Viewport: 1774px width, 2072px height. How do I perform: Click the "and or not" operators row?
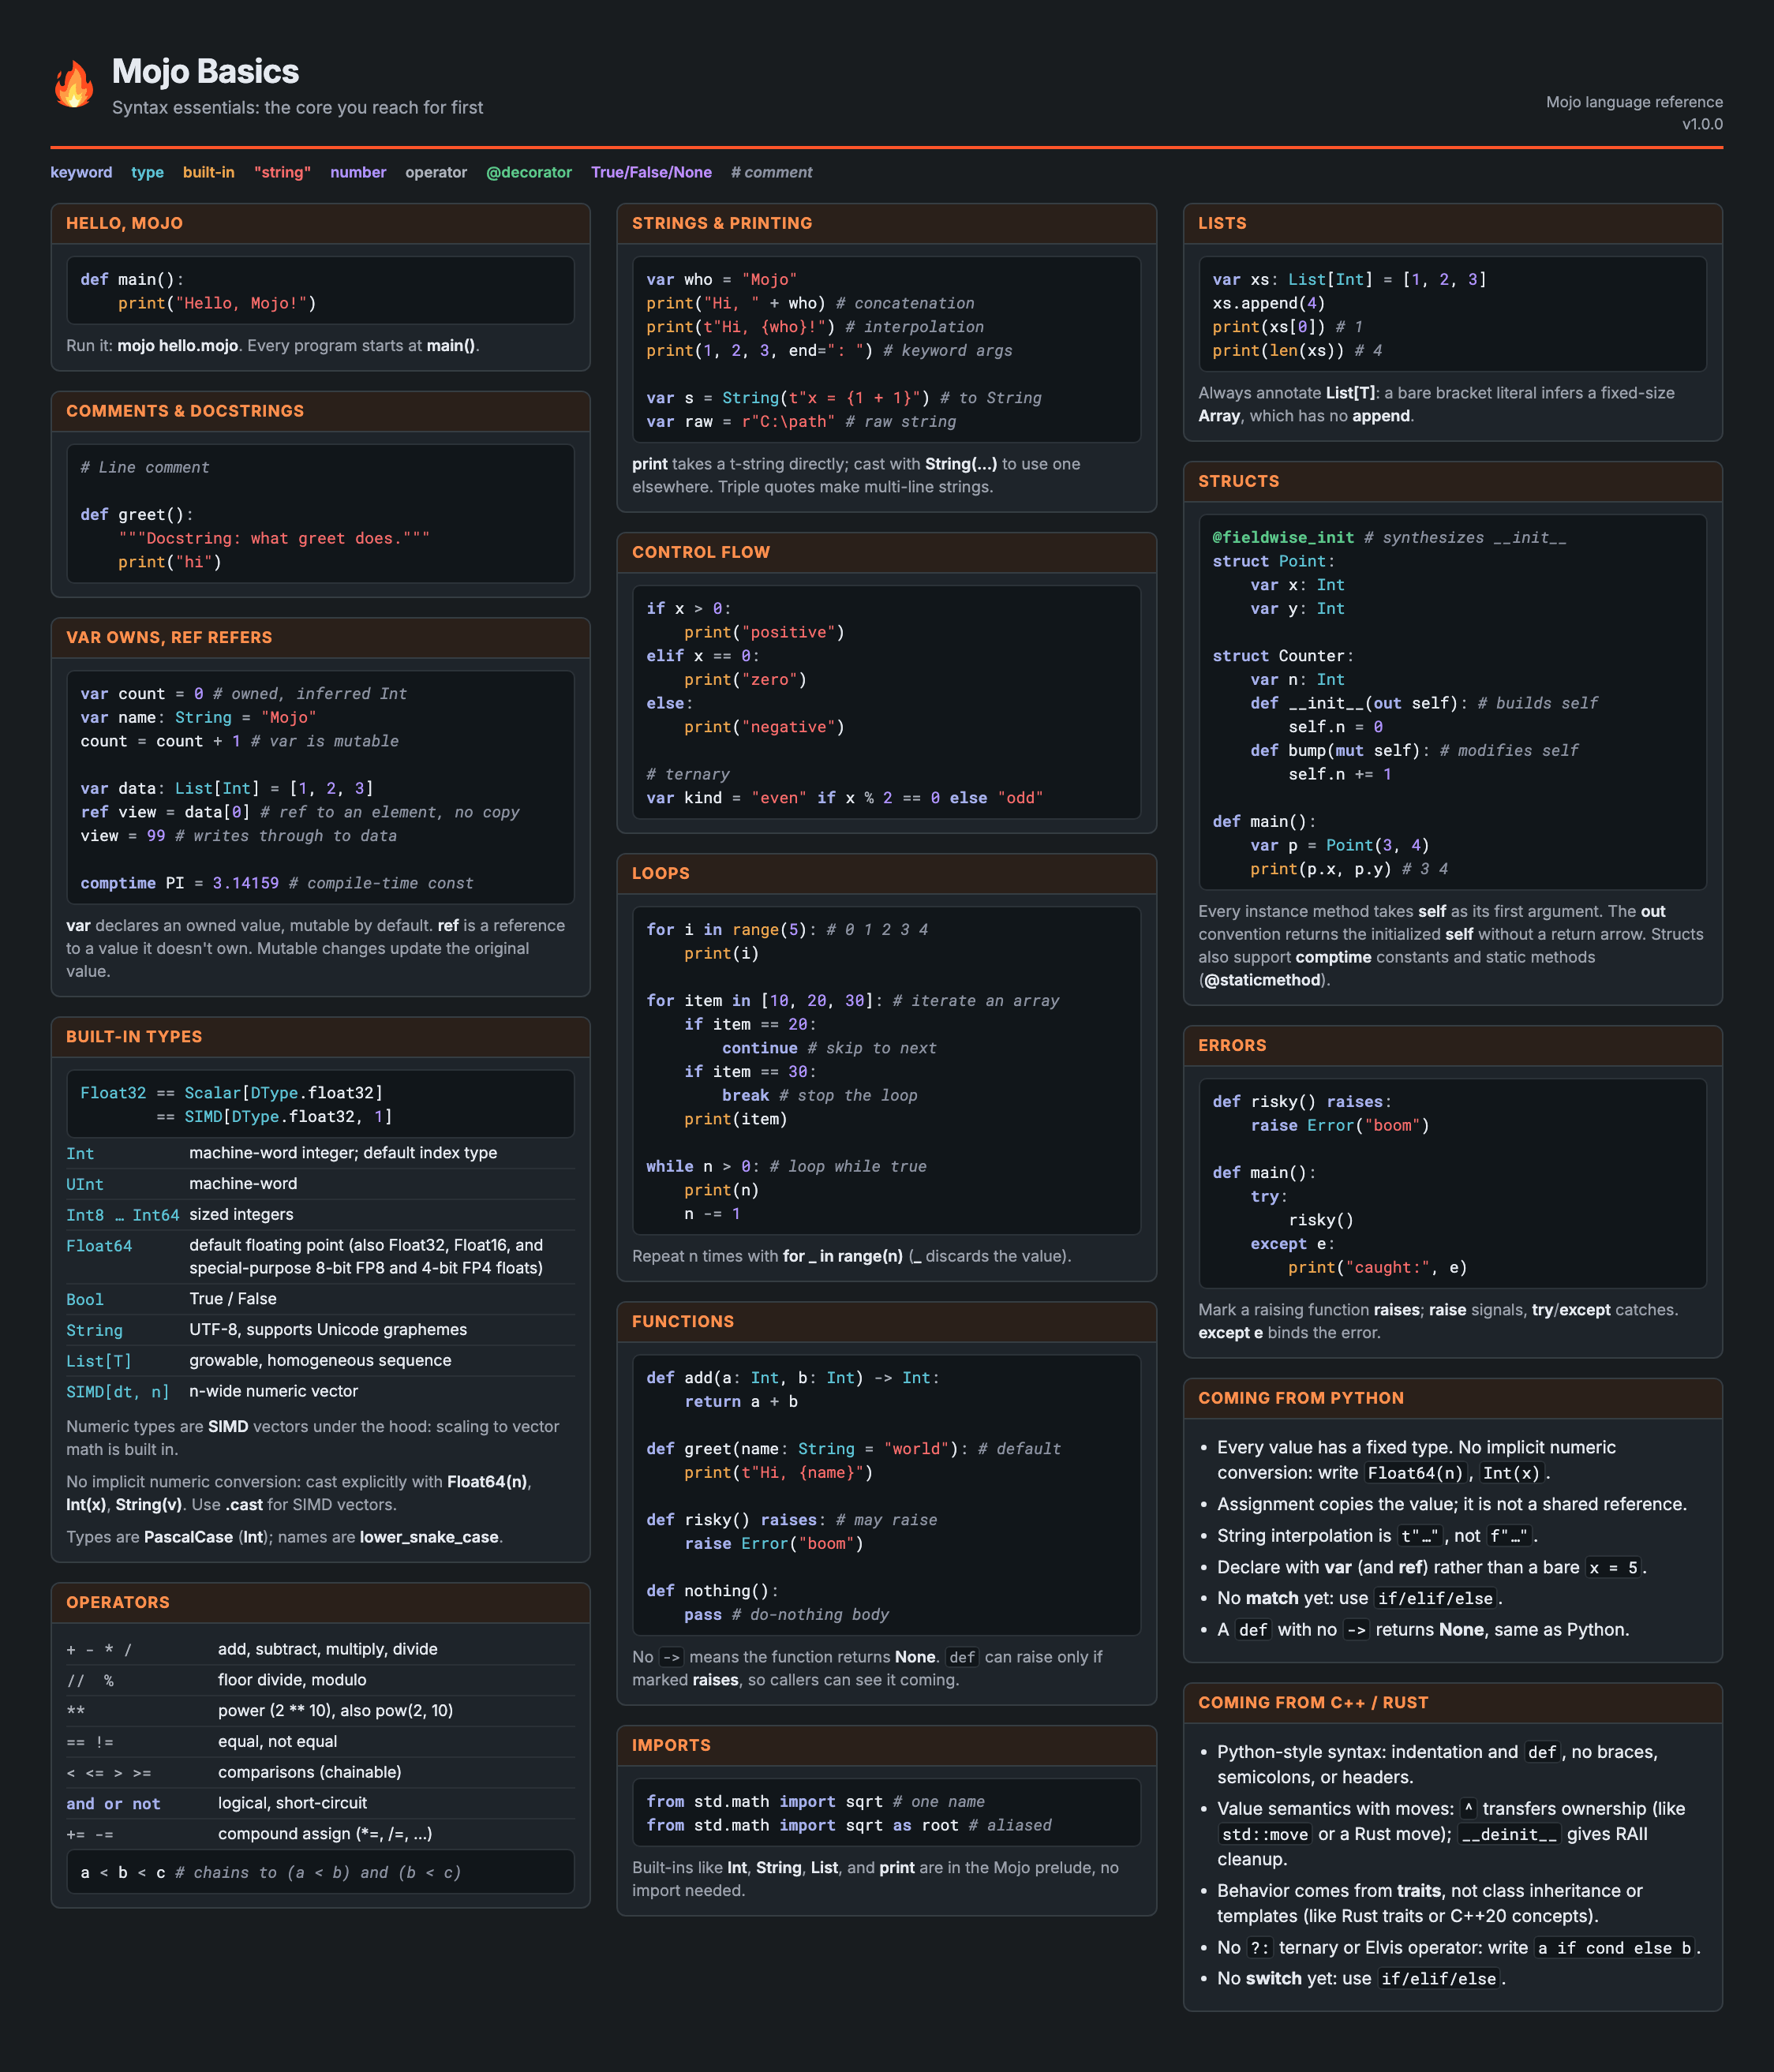pos(320,1804)
